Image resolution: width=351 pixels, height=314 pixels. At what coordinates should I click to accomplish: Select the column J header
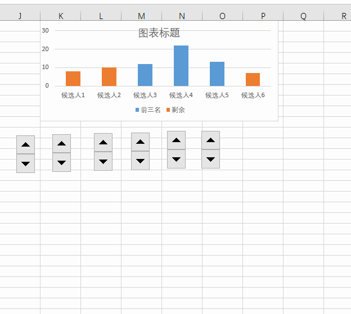(20, 16)
